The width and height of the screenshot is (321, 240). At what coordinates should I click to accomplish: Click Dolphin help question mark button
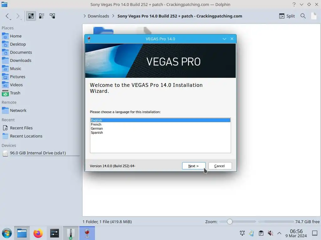point(294,4)
